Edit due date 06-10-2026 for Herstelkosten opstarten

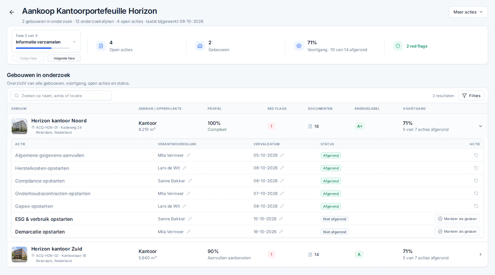click(x=282, y=168)
